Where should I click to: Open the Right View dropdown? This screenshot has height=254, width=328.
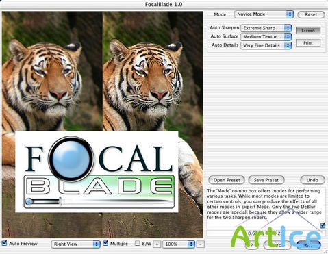click(x=76, y=244)
